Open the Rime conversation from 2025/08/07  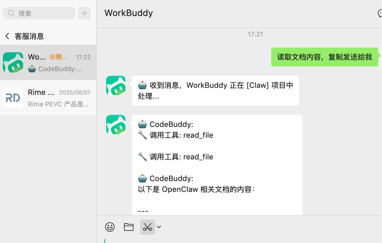[x=48, y=98]
